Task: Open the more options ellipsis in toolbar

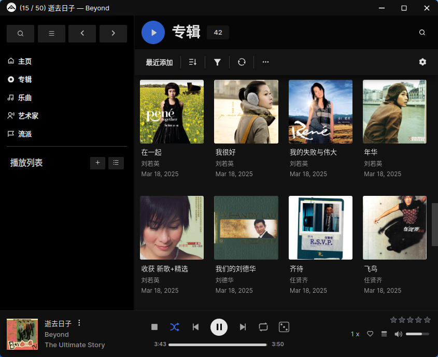Action: click(265, 62)
